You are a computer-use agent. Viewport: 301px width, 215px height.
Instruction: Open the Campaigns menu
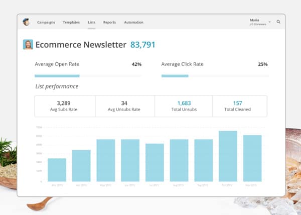pos(46,22)
